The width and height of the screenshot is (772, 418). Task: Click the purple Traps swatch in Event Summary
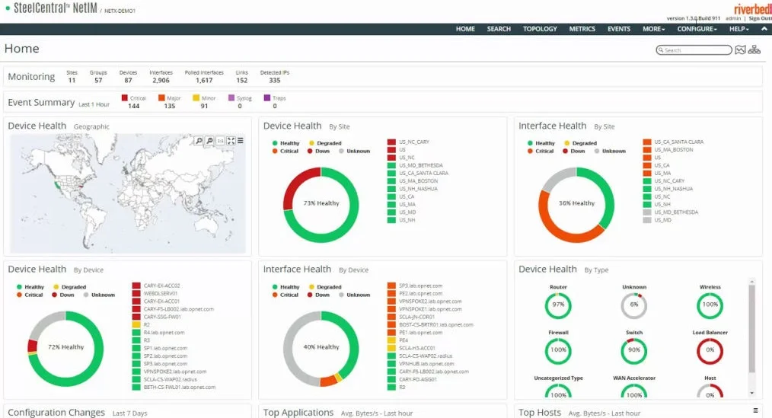tap(267, 98)
